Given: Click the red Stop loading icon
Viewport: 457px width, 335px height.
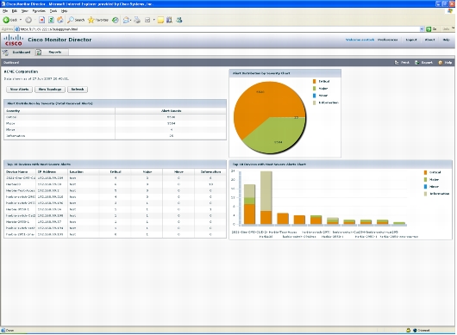Looking at the screenshot, I should pos(42,20).
